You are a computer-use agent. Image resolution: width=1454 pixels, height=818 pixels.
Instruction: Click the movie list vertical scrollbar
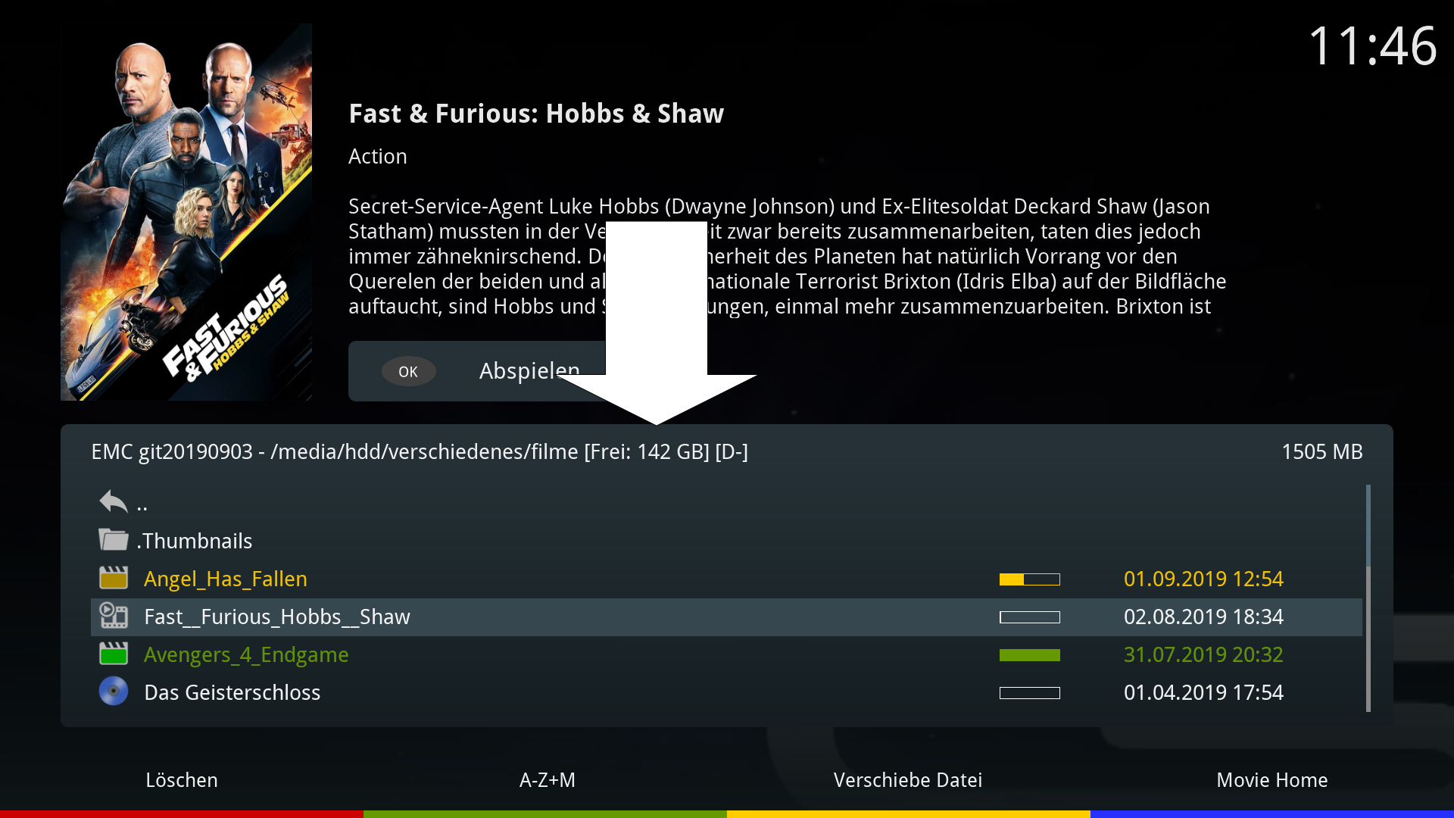coord(1368,598)
